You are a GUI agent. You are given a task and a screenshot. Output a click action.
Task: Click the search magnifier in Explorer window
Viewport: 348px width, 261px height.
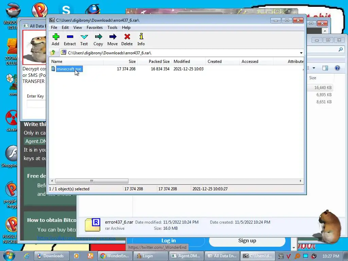pos(341,49)
